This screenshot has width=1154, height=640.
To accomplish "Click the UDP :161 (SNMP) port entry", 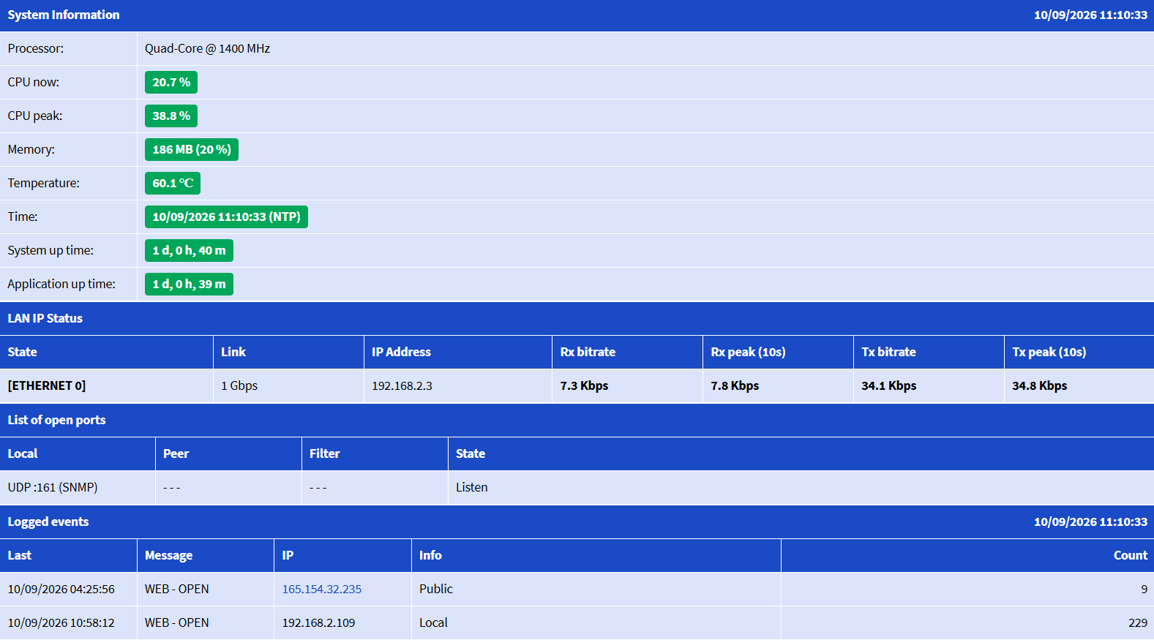I will 53,487.
